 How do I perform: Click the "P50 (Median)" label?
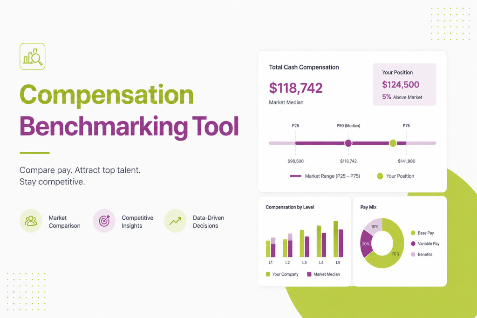point(348,126)
